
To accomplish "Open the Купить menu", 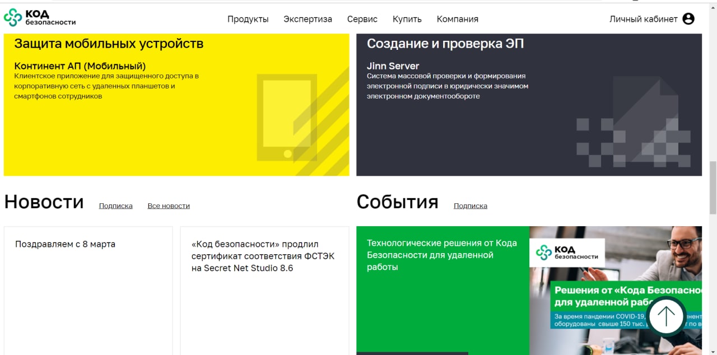I will 407,19.
